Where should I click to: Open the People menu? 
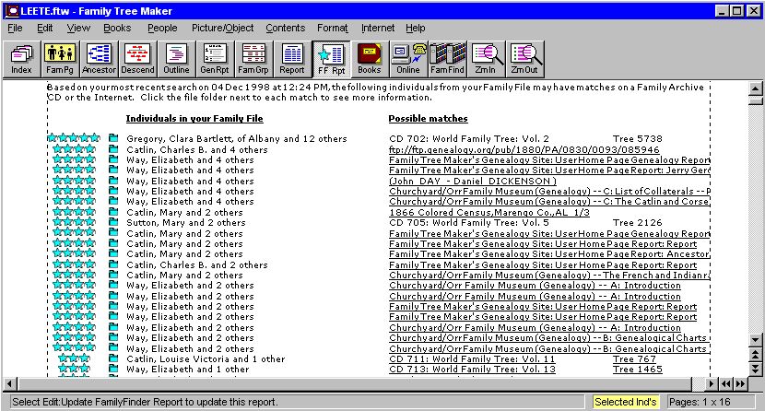pyautogui.click(x=162, y=28)
